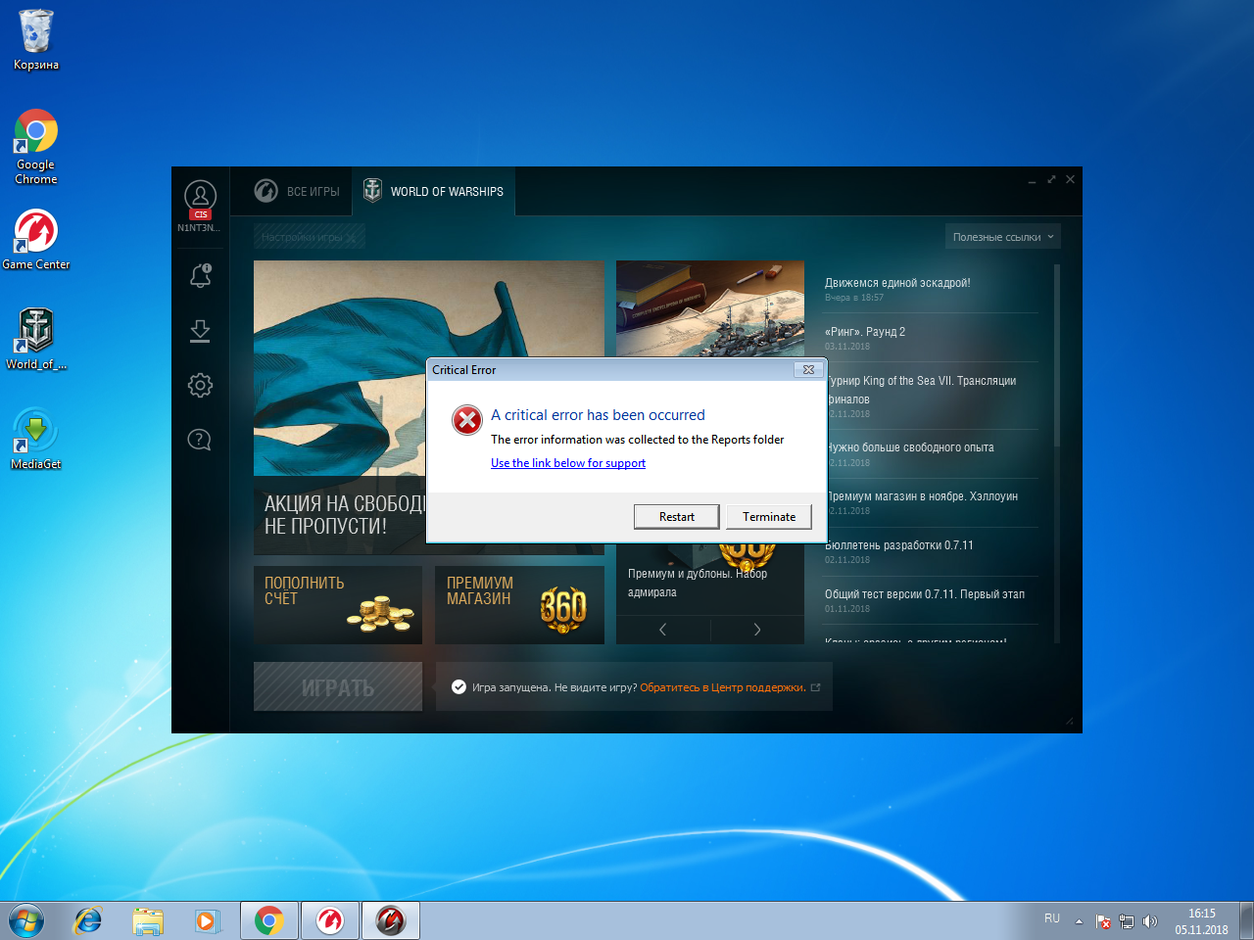Close the Critical Error dialog
Viewport: 1254px width, 940px height.
[808, 370]
